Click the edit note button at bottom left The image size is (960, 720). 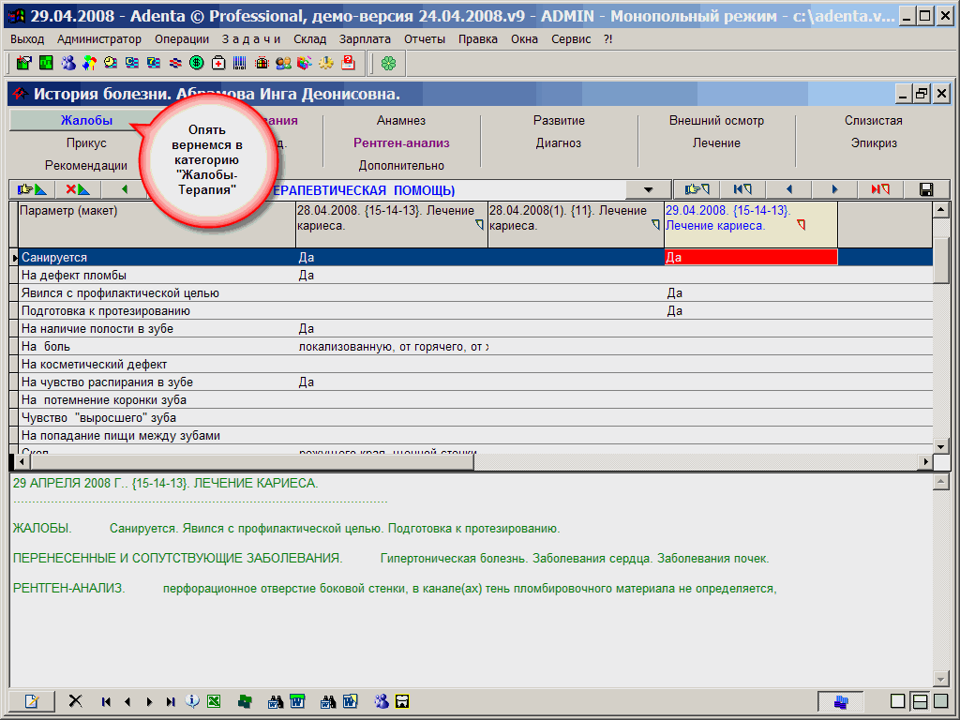point(32,701)
